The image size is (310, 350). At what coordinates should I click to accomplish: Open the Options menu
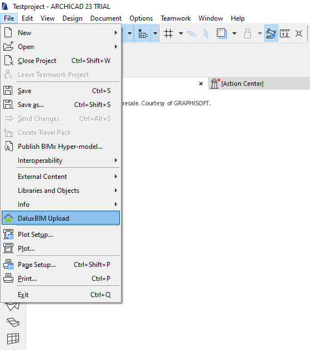click(141, 18)
